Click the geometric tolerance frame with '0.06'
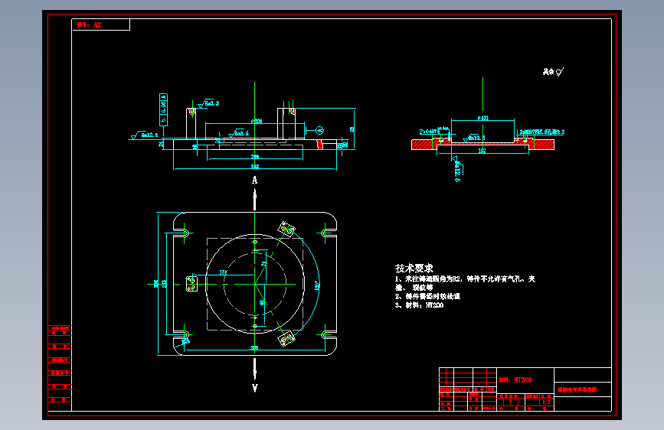Screen dimensions: 664x430 tap(163, 109)
